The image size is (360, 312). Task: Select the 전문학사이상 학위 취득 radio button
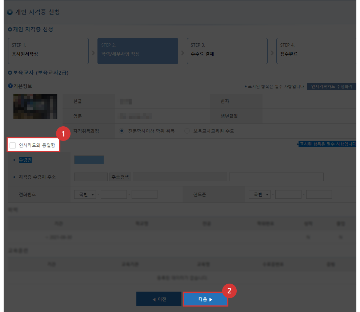point(122,131)
